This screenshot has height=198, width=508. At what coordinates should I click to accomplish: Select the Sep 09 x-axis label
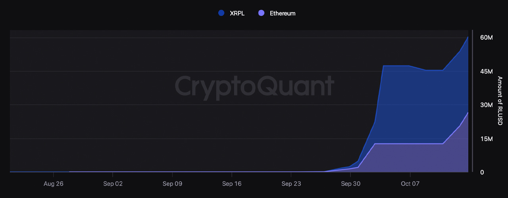coord(173,184)
